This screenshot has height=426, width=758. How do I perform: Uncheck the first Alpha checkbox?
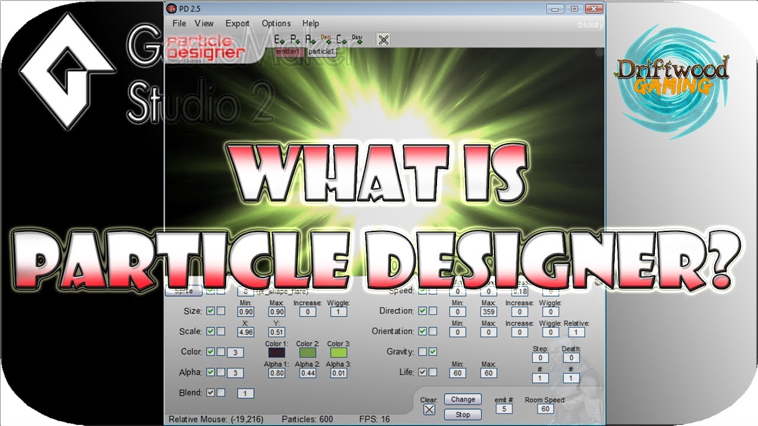coord(210,372)
